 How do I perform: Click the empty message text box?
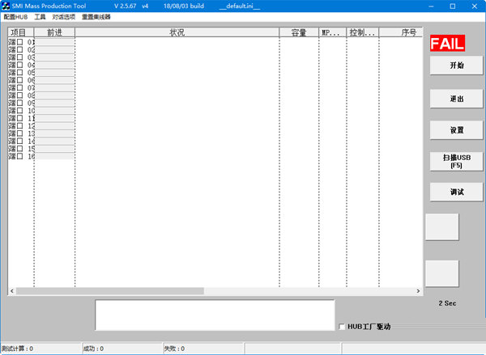[x=214, y=315]
